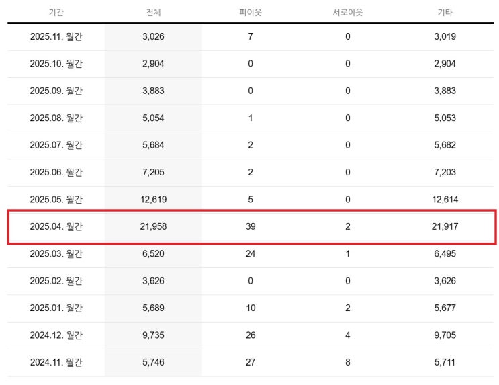Click the 기간 column header

point(56,12)
